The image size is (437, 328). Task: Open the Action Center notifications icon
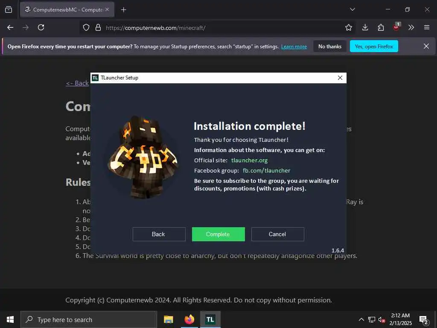424,320
